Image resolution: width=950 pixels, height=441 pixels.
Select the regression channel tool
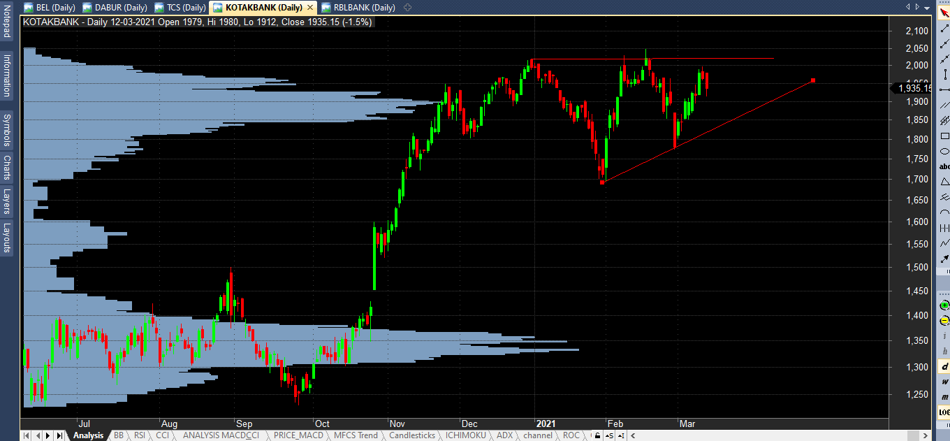click(x=944, y=121)
